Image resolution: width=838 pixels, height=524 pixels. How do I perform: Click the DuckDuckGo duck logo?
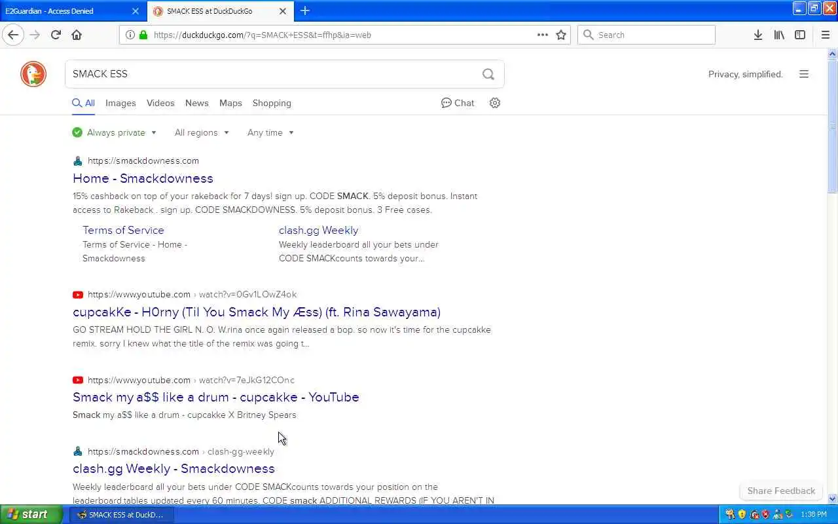coord(33,74)
